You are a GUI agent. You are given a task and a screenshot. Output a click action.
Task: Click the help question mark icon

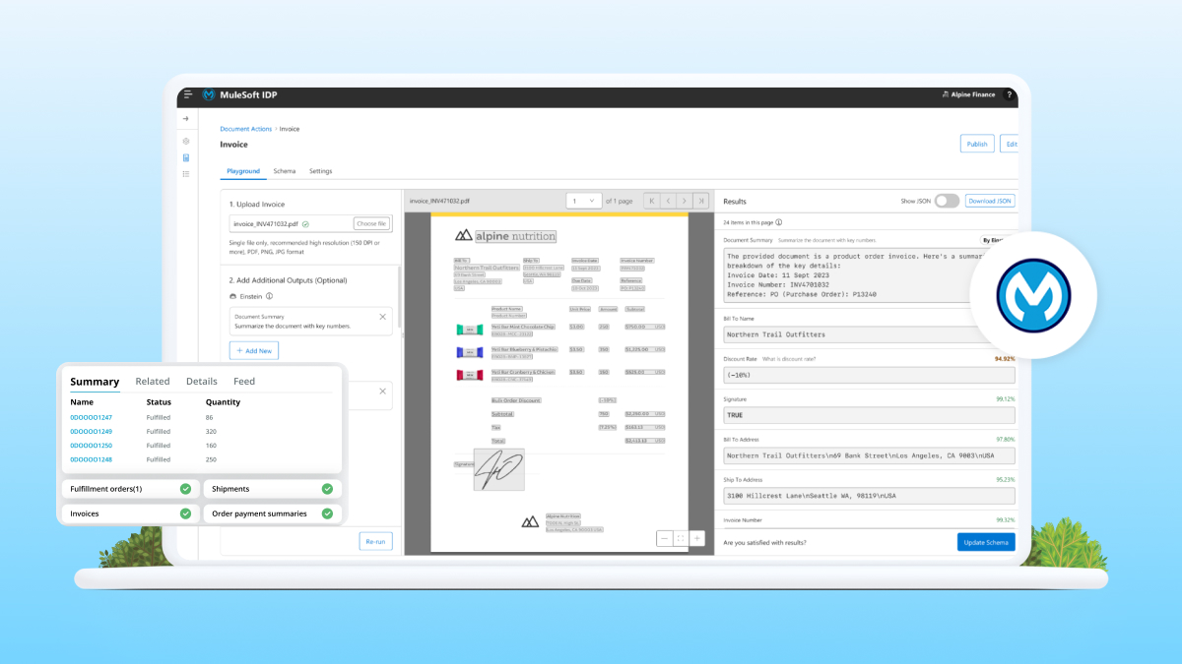click(x=1009, y=95)
